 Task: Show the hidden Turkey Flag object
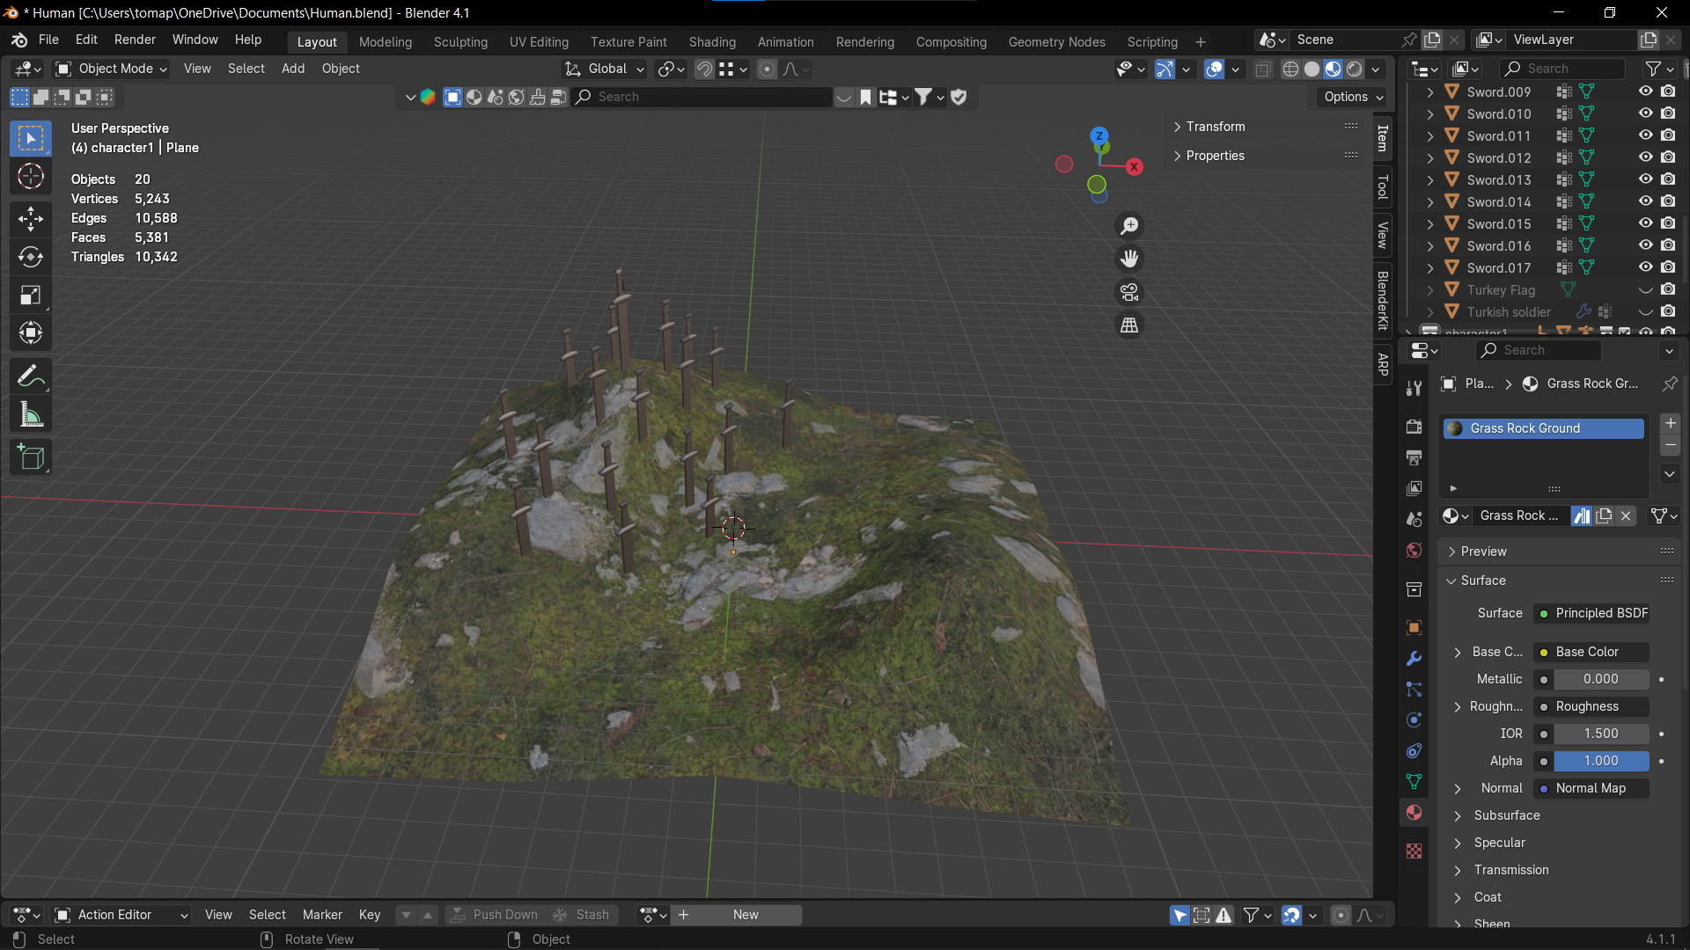tap(1645, 289)
